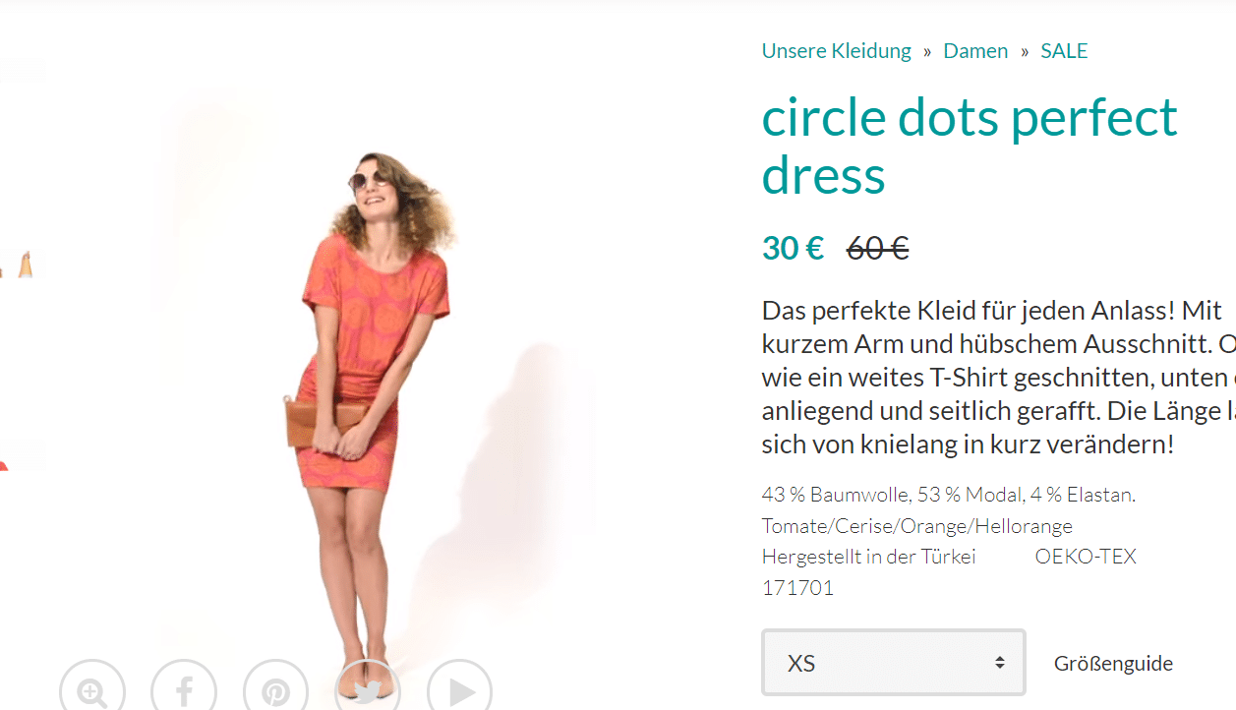The height and width of the screenshot is (710, 1236).
Task: Navigate to the Damen breadcrumb
Action: coord(975,51)
